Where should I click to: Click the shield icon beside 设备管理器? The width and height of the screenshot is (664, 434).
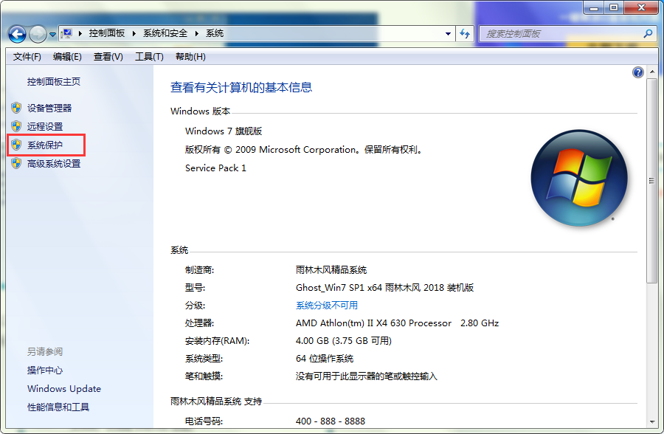(16, 108)
